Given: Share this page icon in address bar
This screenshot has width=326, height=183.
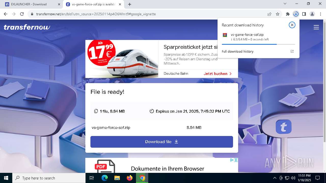Looking at the screenshot, I should click(x=269, y=14).
